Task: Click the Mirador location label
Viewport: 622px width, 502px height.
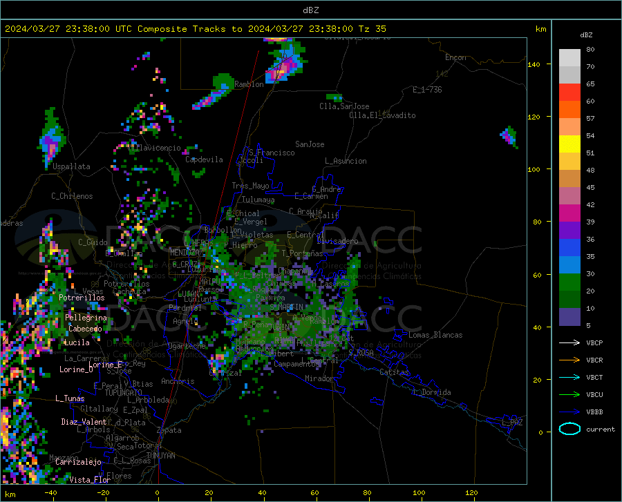Action: (319, 378)
